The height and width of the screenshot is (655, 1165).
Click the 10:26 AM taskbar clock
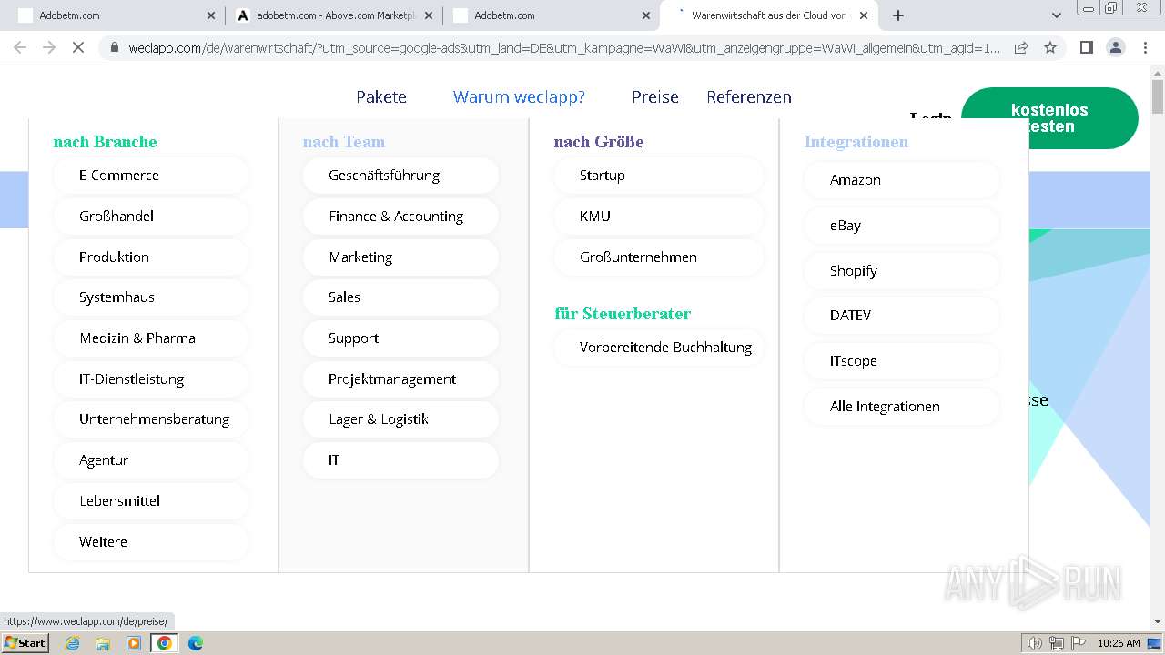coord(1119,643)
